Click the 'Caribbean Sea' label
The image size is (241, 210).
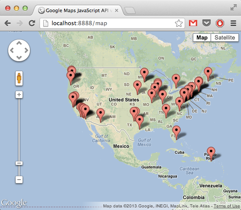pos(189,171)
